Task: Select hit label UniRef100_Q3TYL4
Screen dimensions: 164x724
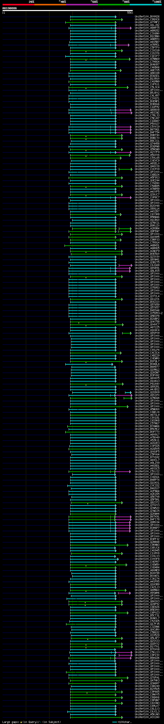Action: [x=147, y=296]
